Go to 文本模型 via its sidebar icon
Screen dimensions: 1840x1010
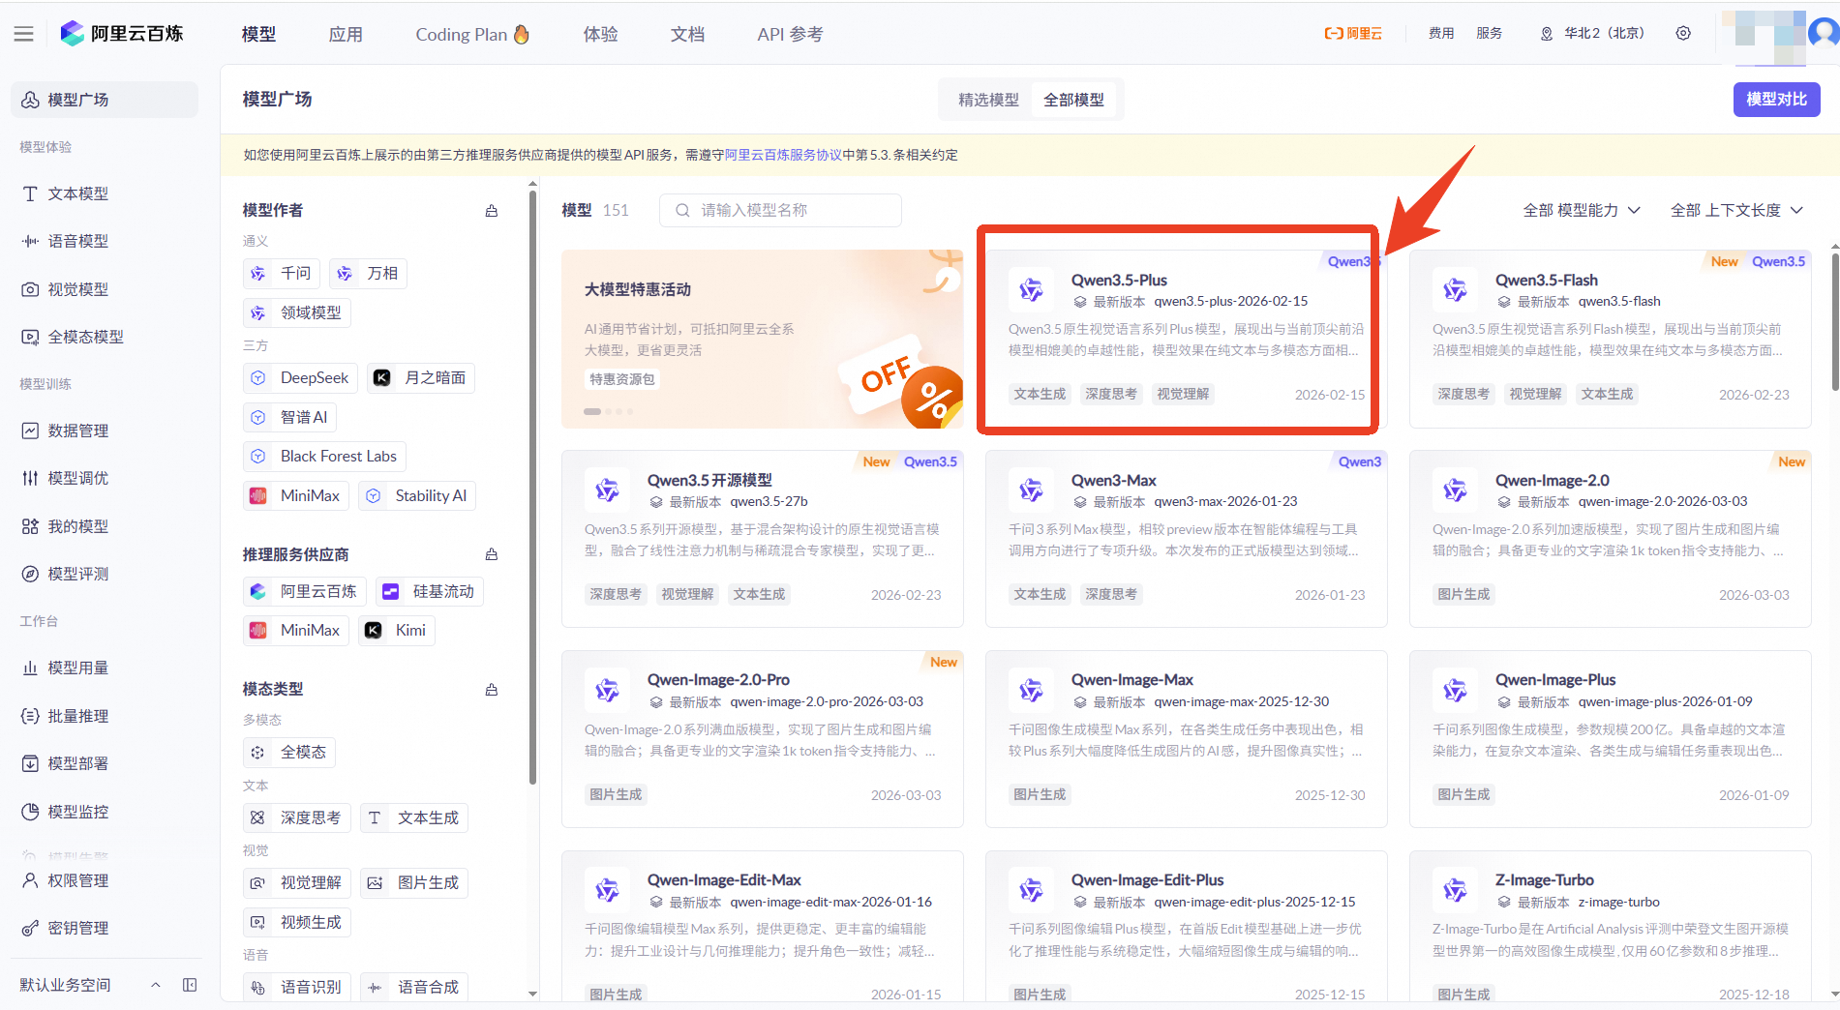click(x=31, y=193)
